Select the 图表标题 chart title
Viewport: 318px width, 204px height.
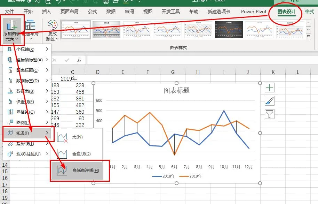pos(177,90)
